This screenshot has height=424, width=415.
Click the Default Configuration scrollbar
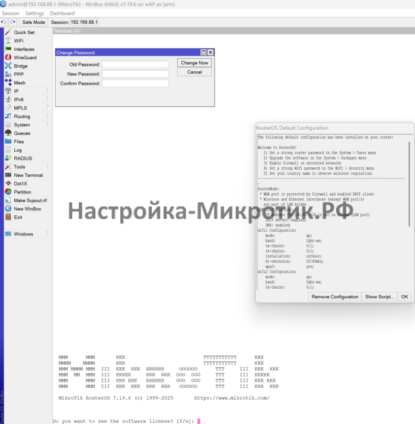409,184
